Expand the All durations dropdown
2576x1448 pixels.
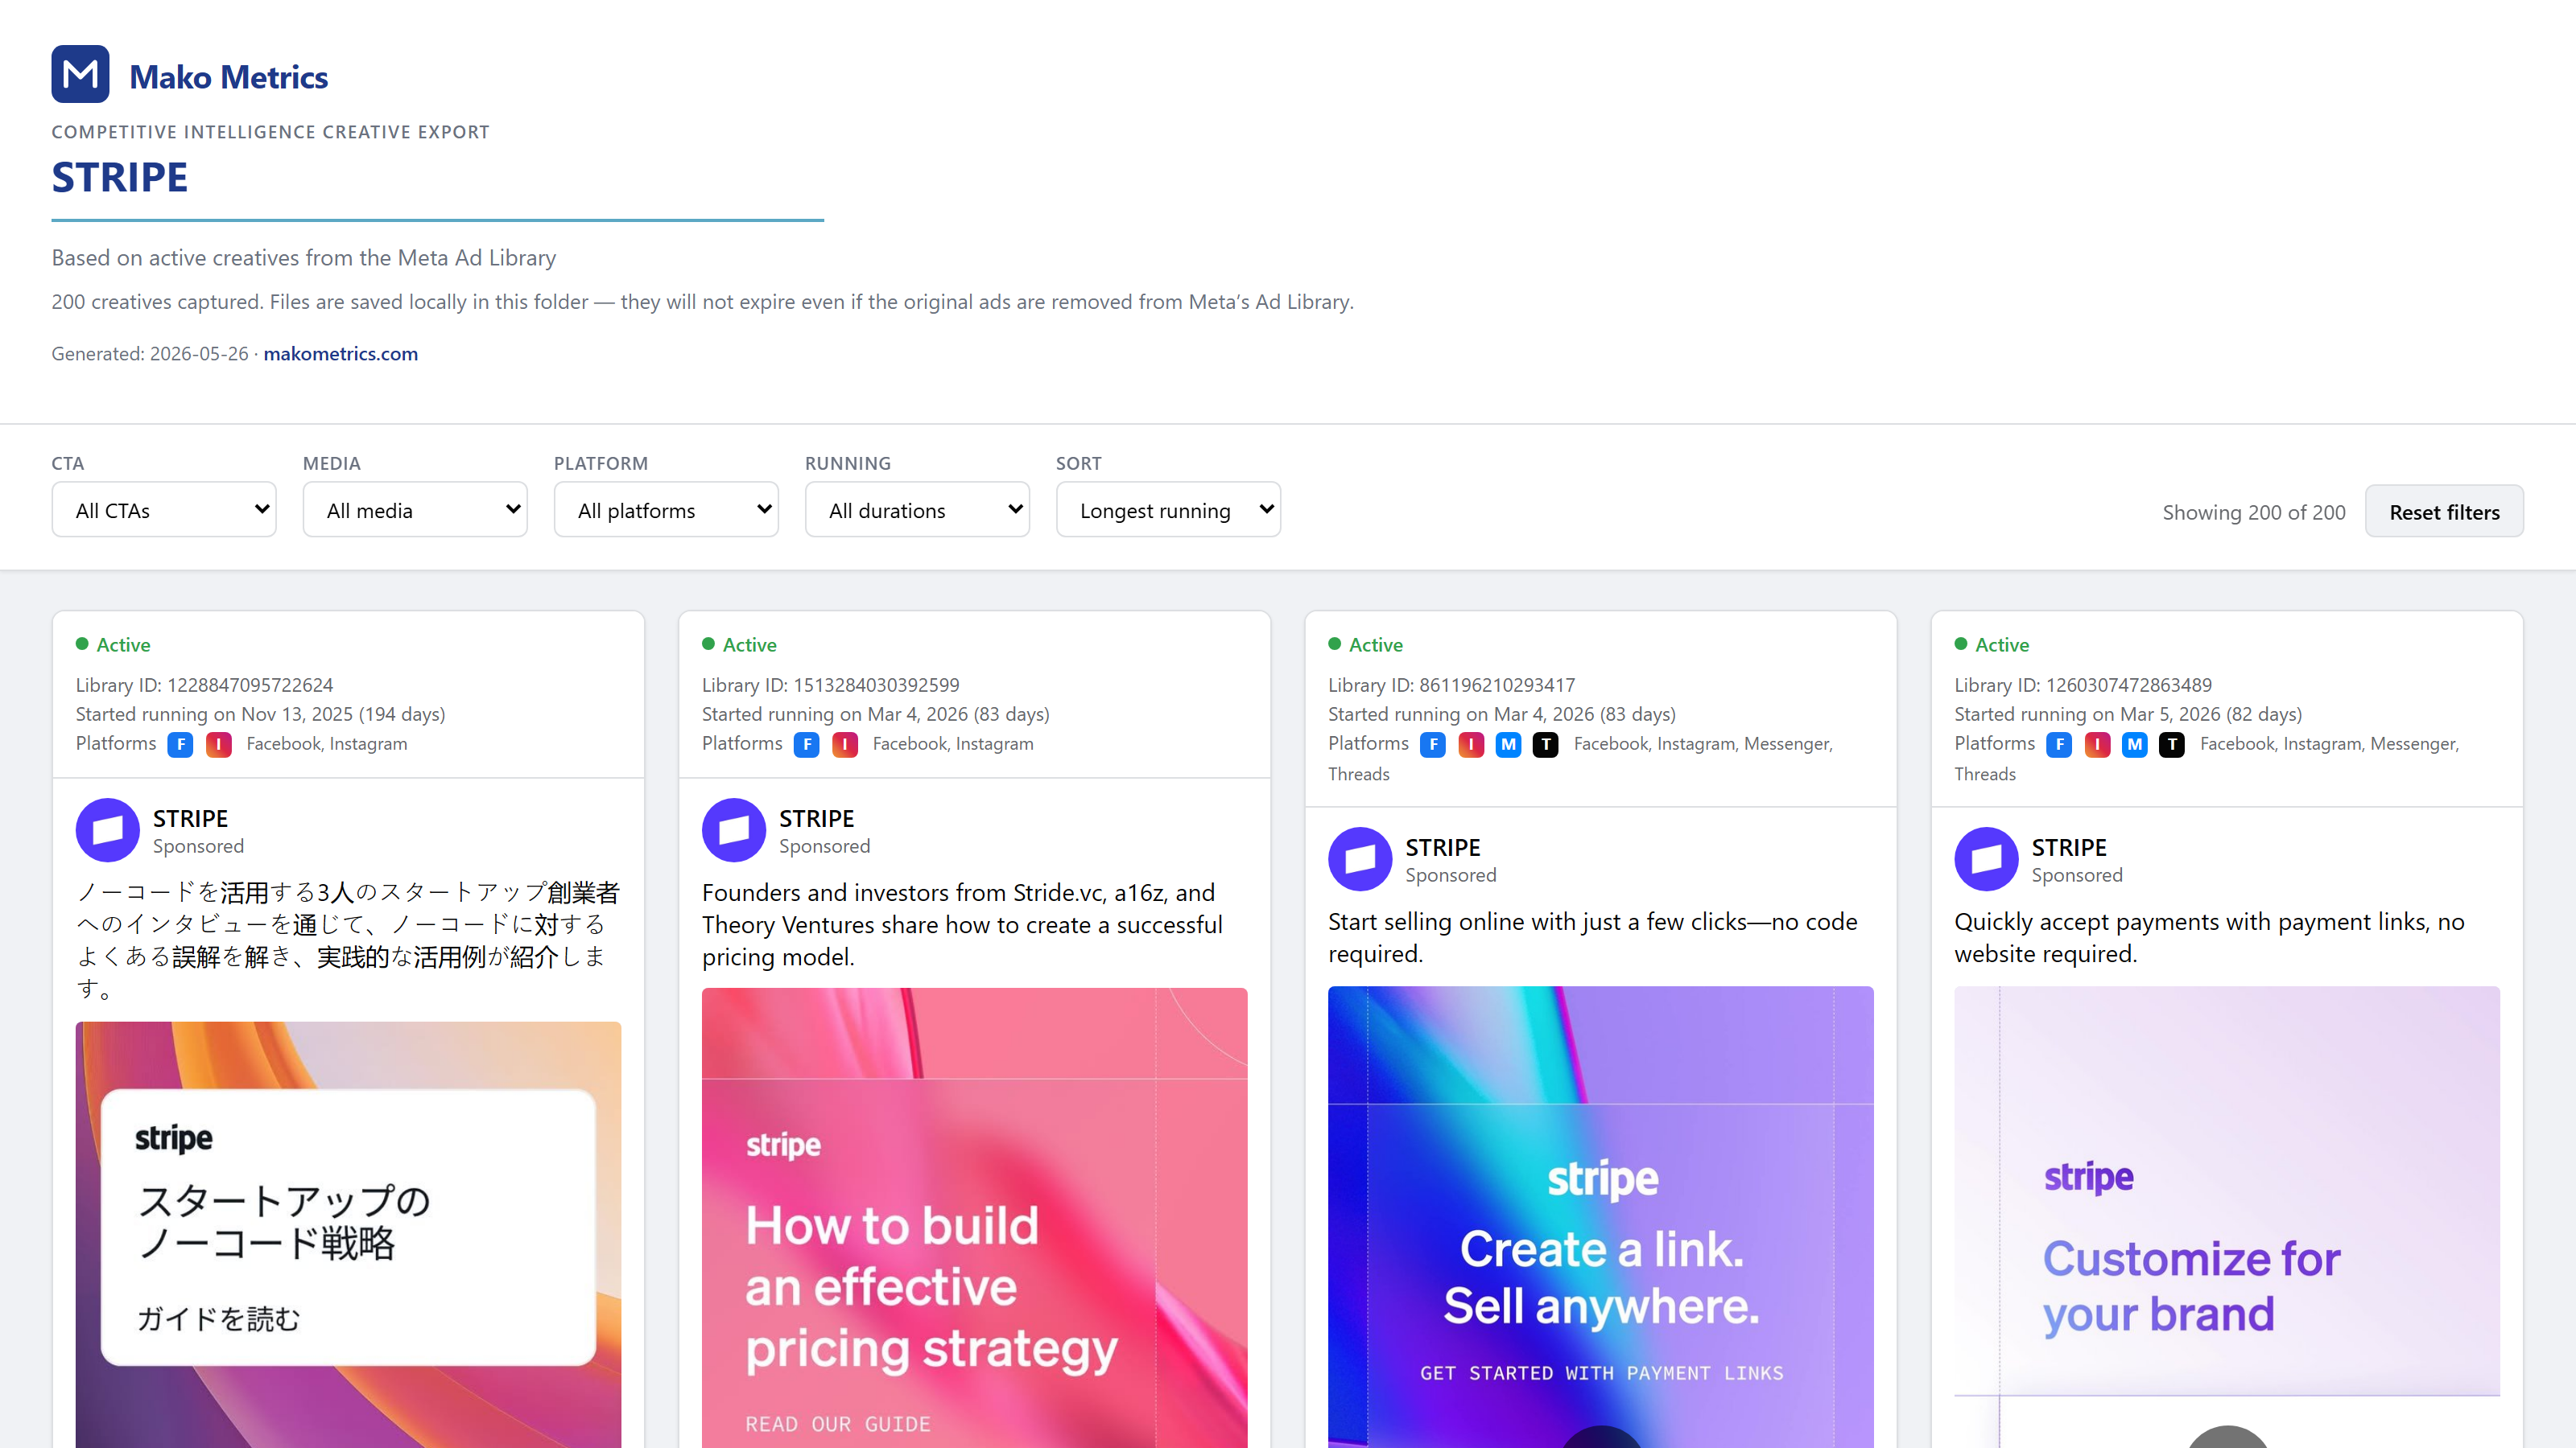pyautogui.click(x=917, y=510)
